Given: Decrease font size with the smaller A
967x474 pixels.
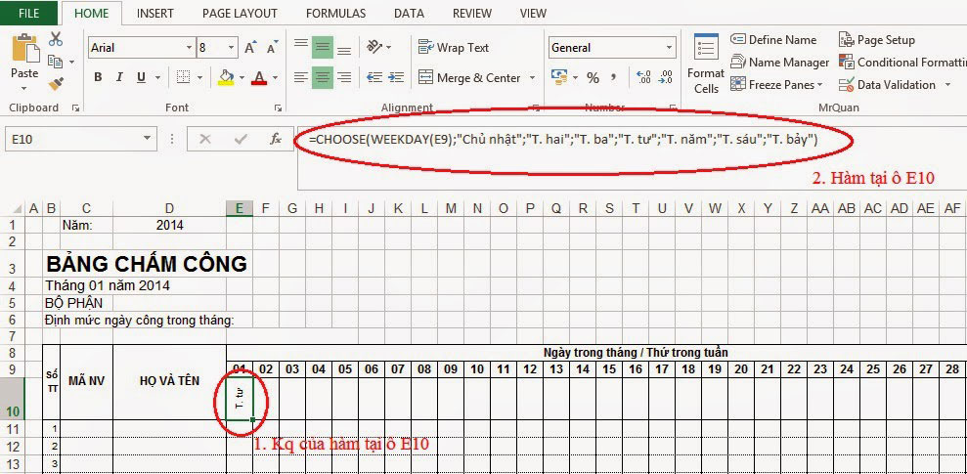Looking at the screenshot, I should coord(272,48).
